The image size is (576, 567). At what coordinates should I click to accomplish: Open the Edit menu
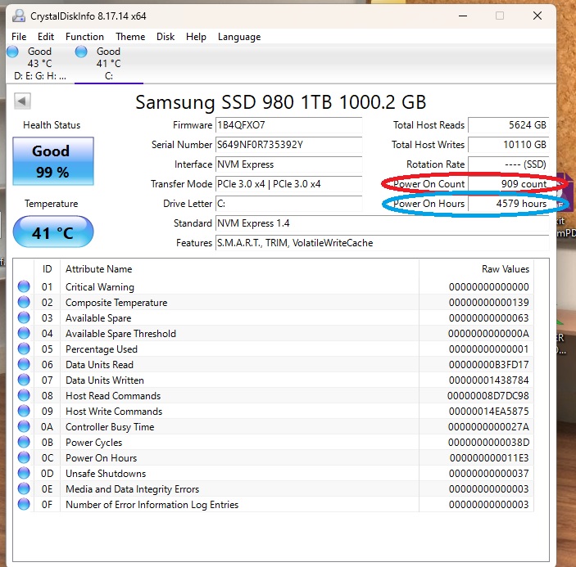[46, 37]
